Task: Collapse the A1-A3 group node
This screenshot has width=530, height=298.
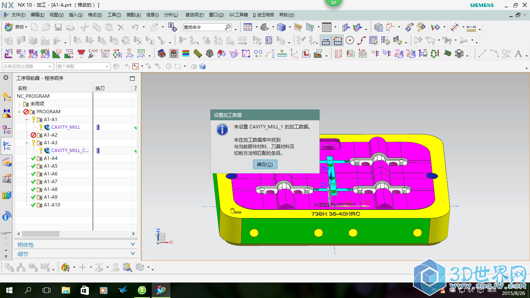Action: point(27,143)
